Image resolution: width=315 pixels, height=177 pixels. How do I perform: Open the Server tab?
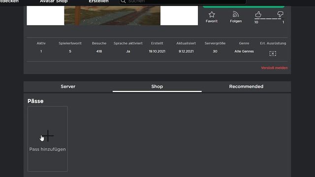pyautogui.click(x=68, y=87)
